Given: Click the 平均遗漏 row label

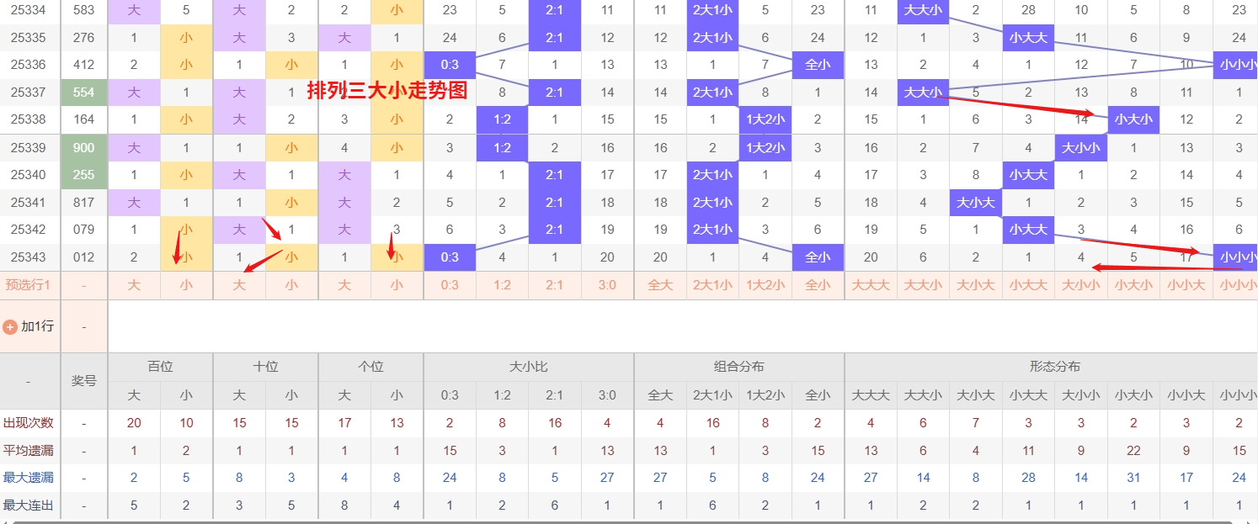Looking at the screenshot, I should (x=29, y=451).
